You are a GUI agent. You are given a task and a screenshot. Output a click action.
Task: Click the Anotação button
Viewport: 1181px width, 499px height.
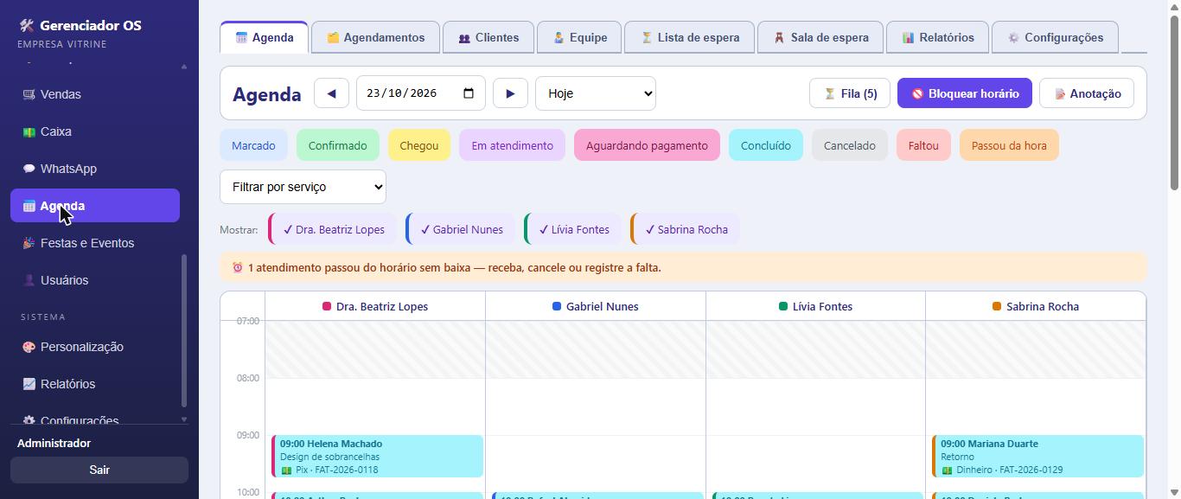coord(1087,93)
